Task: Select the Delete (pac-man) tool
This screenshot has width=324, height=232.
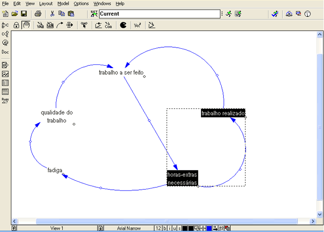Action: [123, 25]
